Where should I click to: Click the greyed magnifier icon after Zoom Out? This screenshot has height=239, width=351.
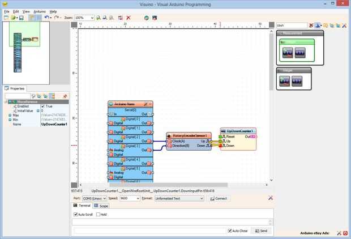point(112,18)
